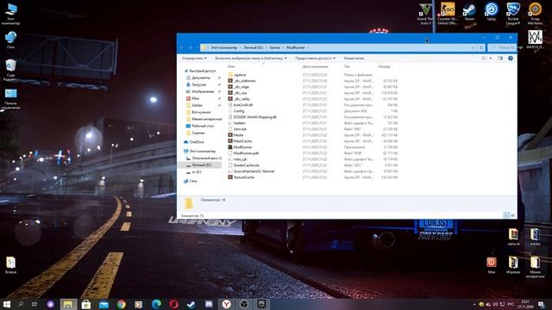Sort files by Размер column header
Screen dimensions: 552x310
coord(384,66)
